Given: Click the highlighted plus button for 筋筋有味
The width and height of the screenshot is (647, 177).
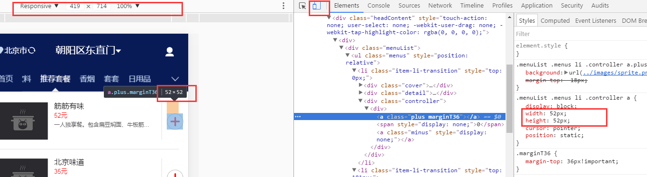Looking at the screenshot, I should click(x=175, y=121).
